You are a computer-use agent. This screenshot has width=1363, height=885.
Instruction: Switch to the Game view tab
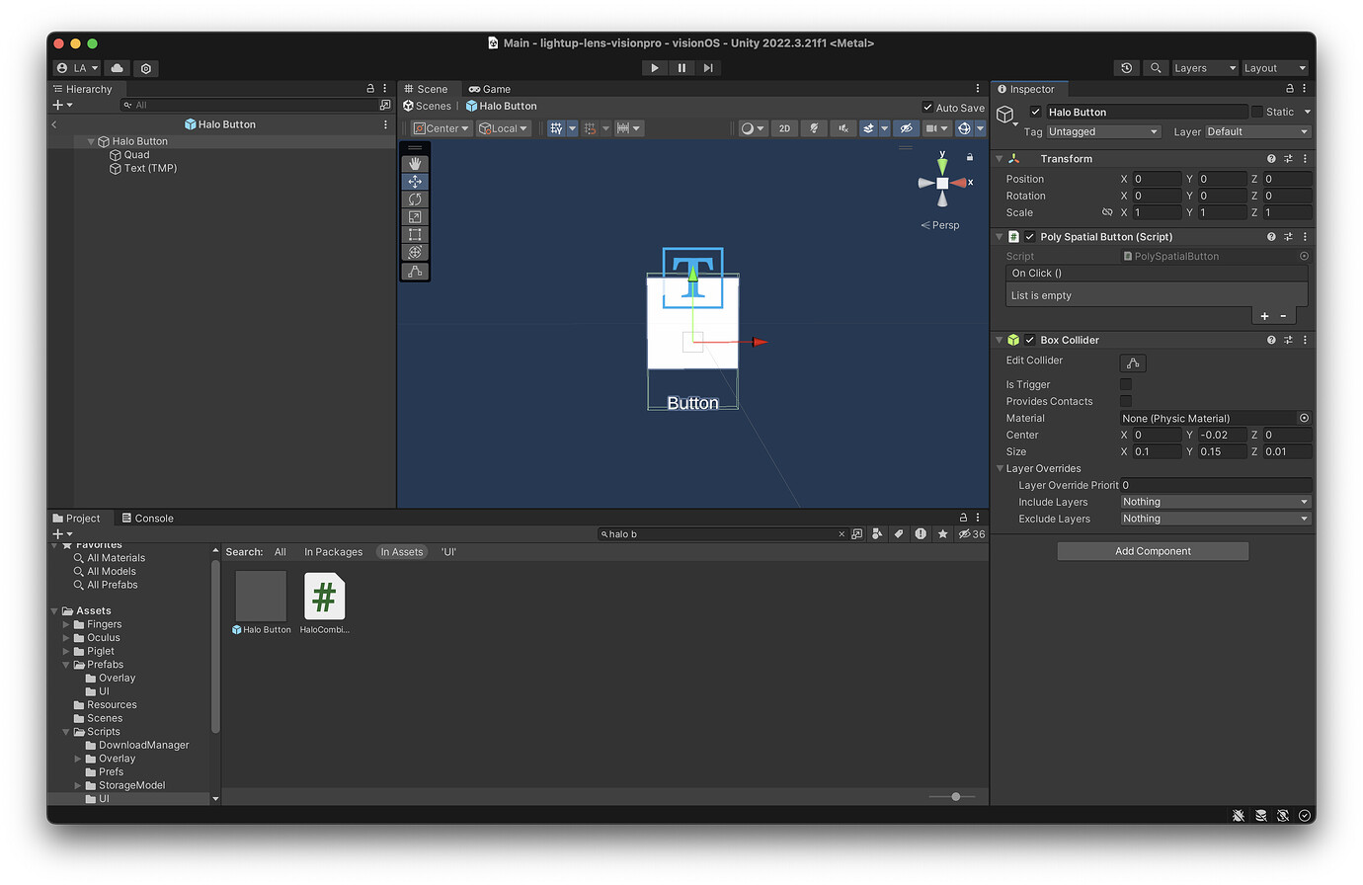point(490,88)
